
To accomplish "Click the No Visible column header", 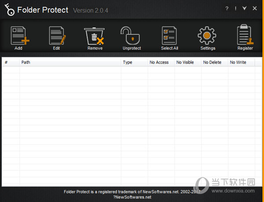I will pyautogui.click(x=187, y=62).
